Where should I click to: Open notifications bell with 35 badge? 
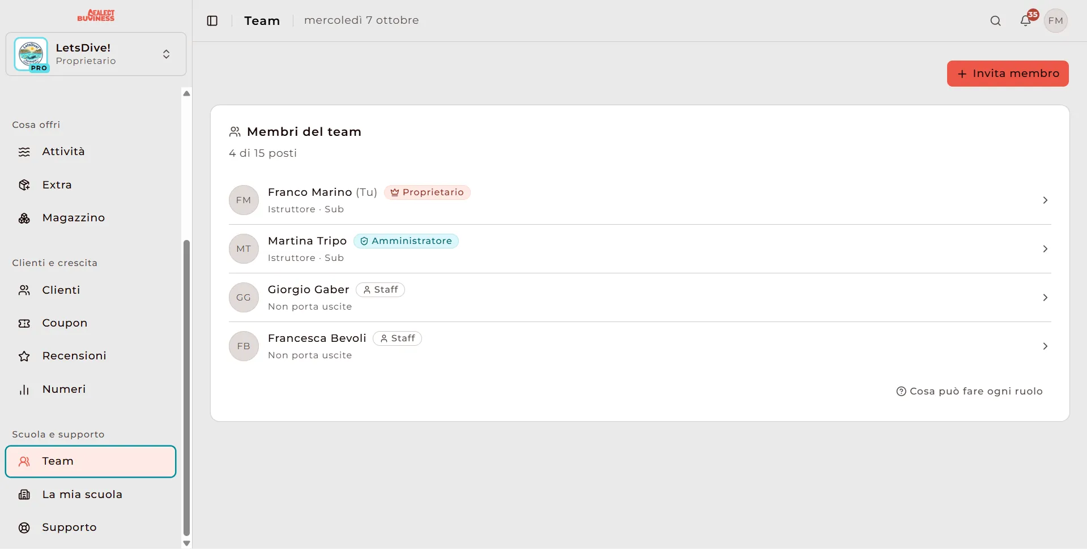point(1026,20)
